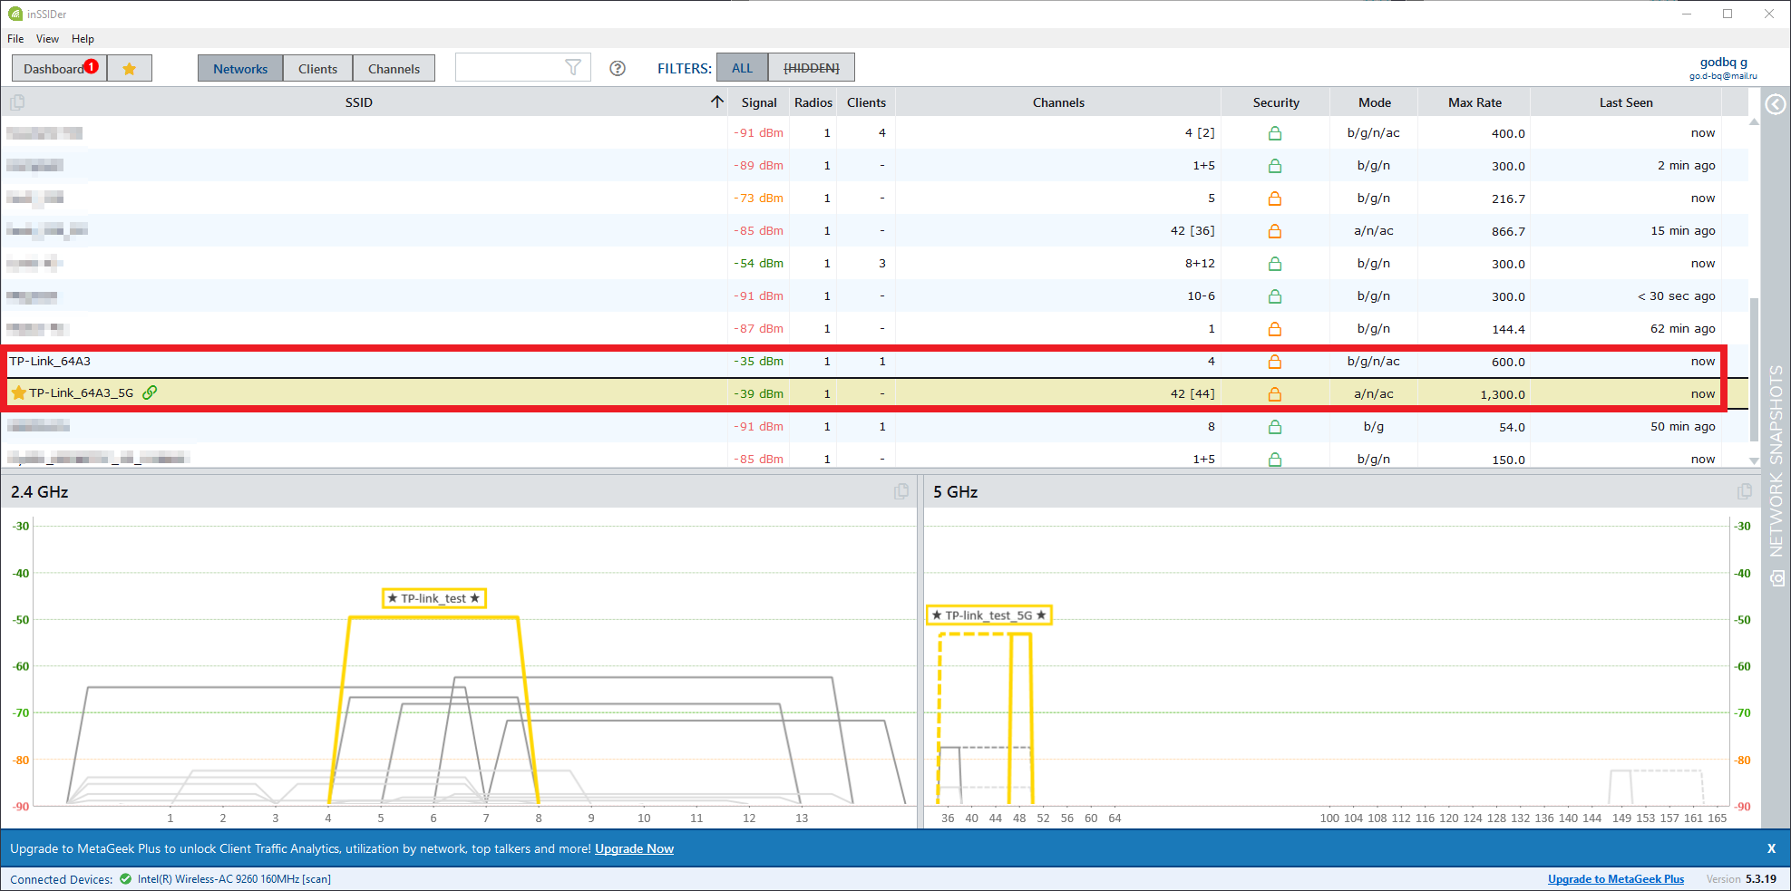1791x891 pixels.
Task: Open the View menu
Action: point(47,39)
